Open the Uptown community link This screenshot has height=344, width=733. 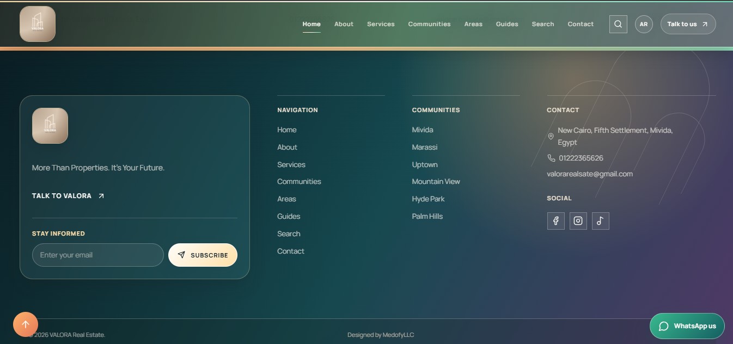[425, 164]
